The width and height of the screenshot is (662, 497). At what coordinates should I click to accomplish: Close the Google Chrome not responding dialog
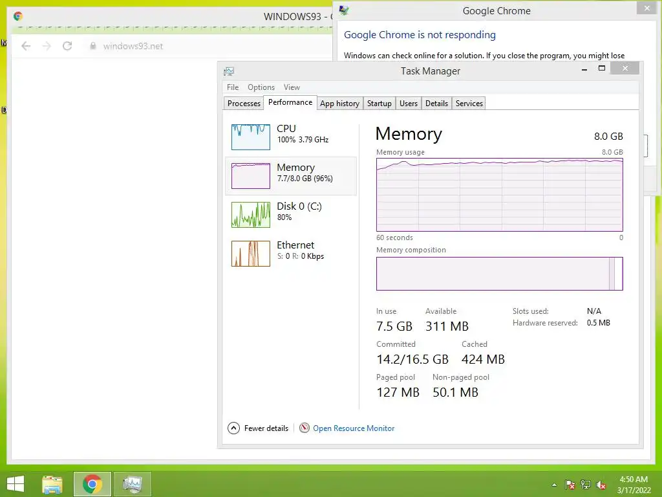tap(646, 8)
